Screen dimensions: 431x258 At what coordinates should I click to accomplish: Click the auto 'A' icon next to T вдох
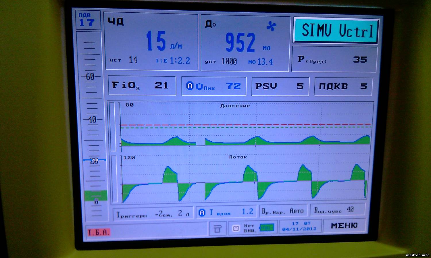coord(202,213)
